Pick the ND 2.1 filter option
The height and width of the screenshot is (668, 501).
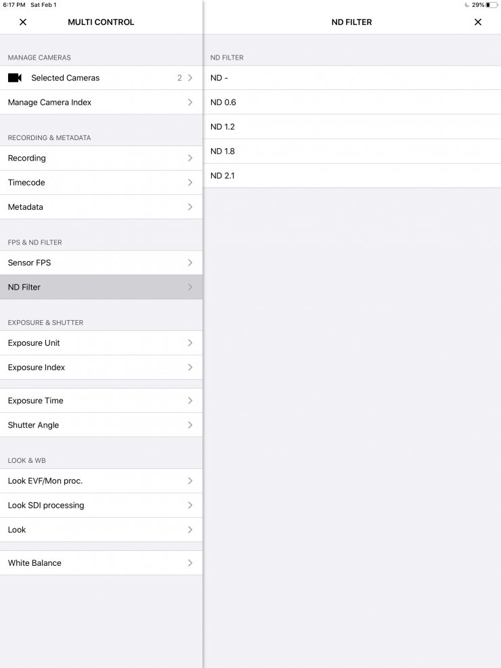click(352, 175)
